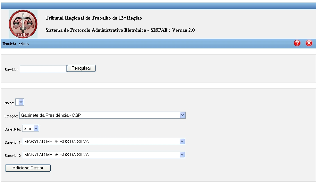Viewport: 319px width, 187px height.
Task: Open the Nome dropdown
Action: 20,102
